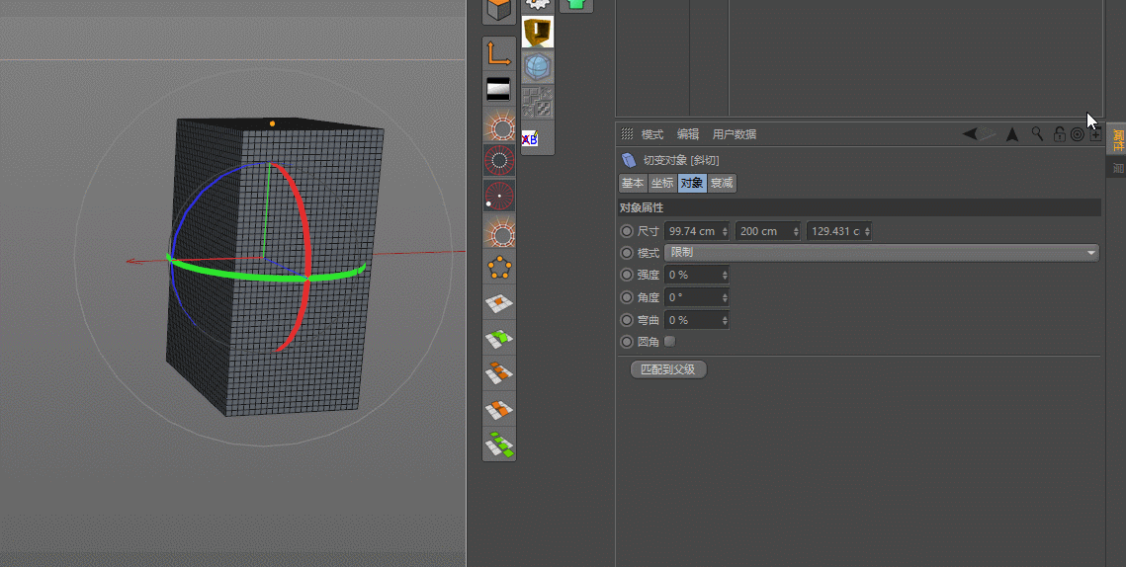
Task: Click the 匹配到父级 button
Action: click(x=668, y=369)
